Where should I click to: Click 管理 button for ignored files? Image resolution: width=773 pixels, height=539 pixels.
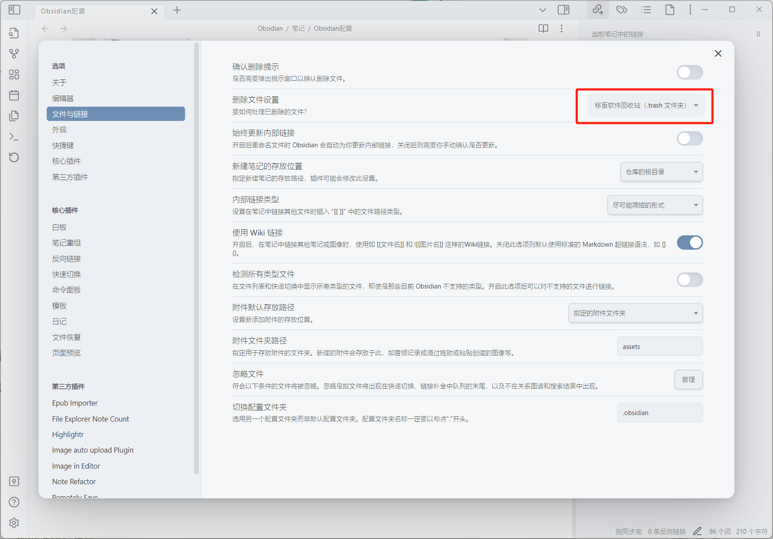click(x=688, y=380)
